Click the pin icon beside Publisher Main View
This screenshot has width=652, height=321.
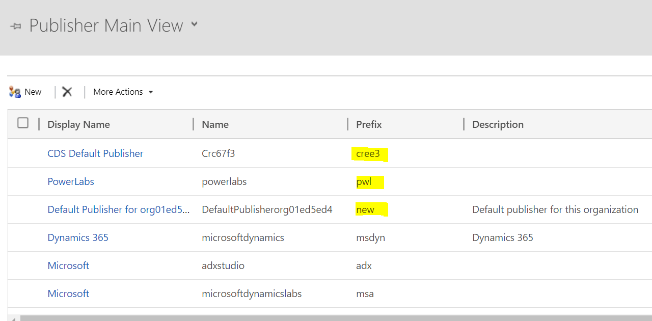(x=16, y=26)
